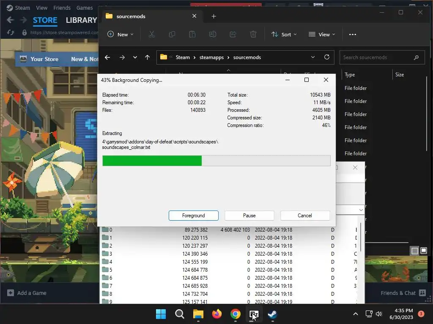Open a new Explorer tab
The height and width of the screenshot is (324, 433).
click(214, 16)
